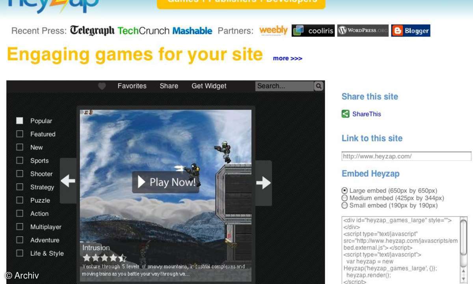Image resolution: width=473 pixels, height=284 pixels.
Task: Open Favorites in the widget menu
Action: tap(132, 86)
